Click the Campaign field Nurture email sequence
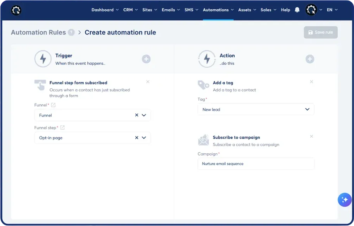Viewport: 354px width, 226px height. (x=256, y=164)
